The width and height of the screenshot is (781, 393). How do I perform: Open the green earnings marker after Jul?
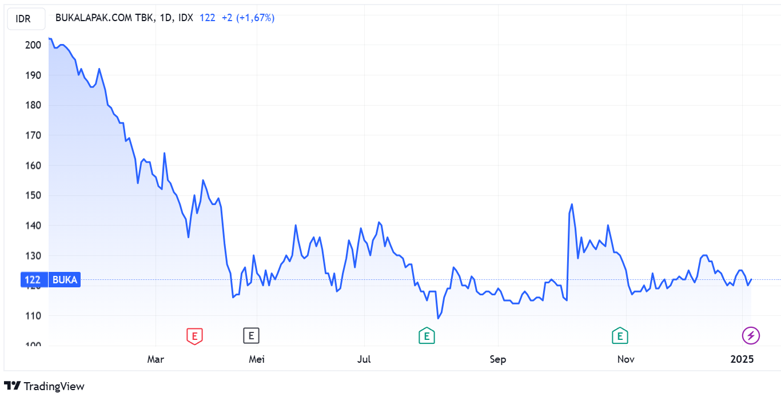click(x=427, y=336)
